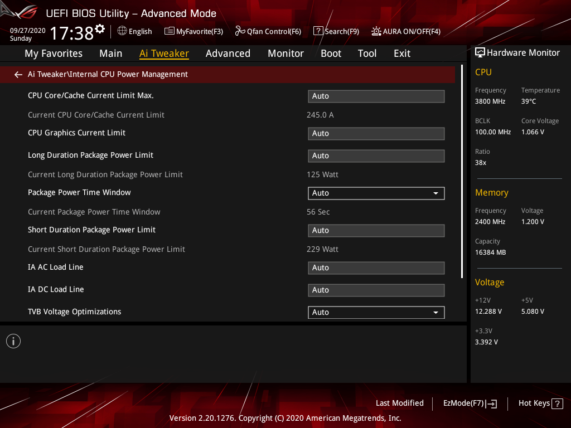Click the IA AC Load Line field
Viewport: 571px width, 428px height.
point(376,268)
